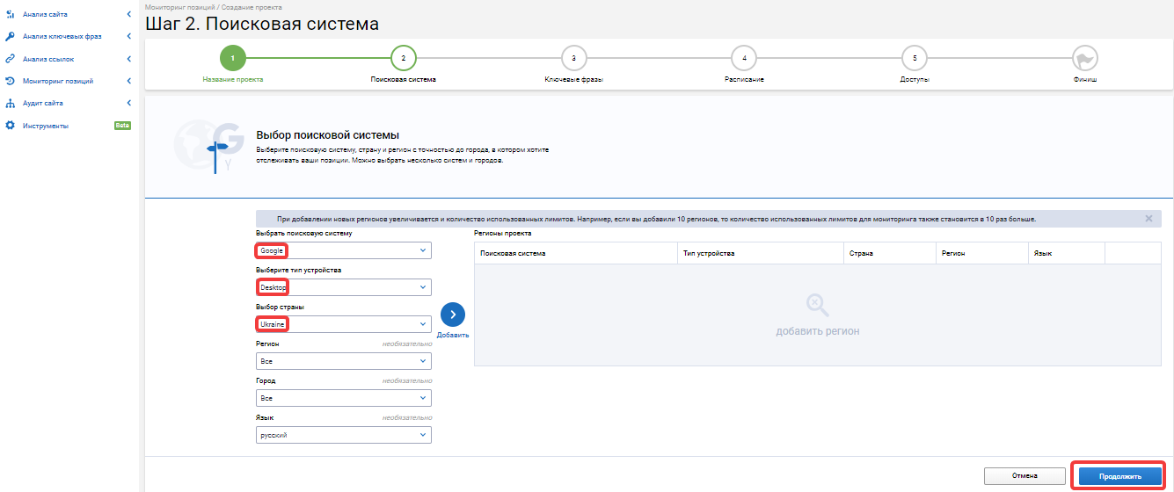This screenshot has height=492, width=1174.
Task: Click step 2 circle in wizard
Action: coord(403,58)
